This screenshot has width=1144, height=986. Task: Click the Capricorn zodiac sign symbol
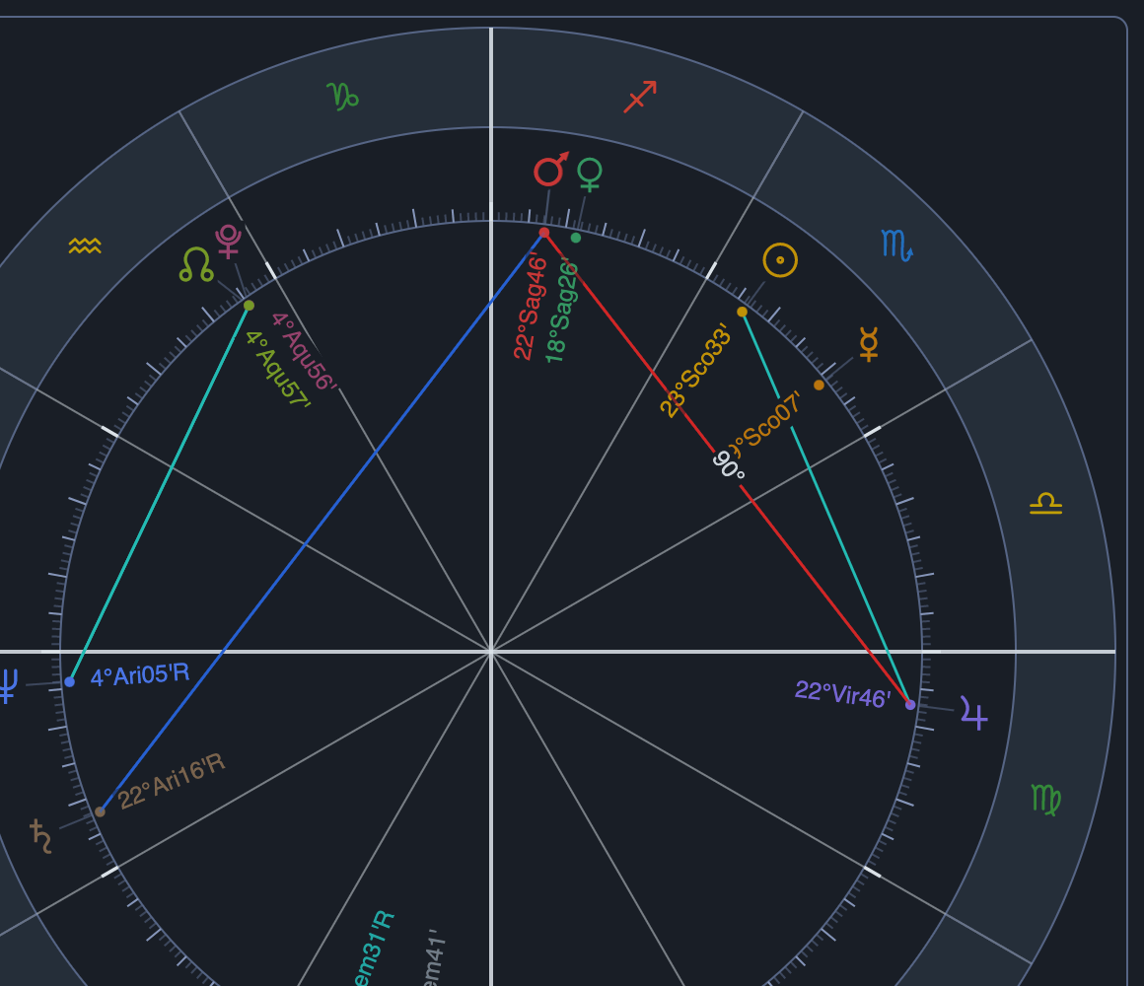tap(342, 97)
